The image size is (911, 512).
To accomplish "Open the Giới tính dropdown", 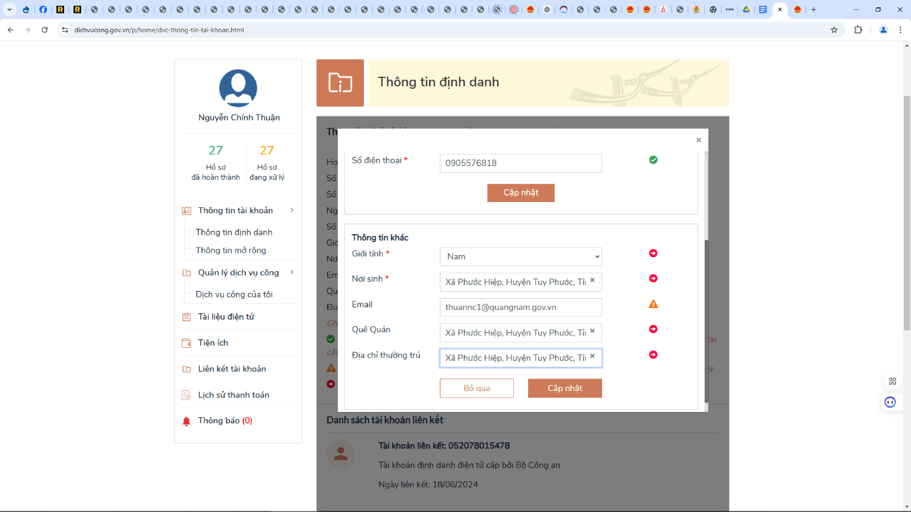I will 520,256.
